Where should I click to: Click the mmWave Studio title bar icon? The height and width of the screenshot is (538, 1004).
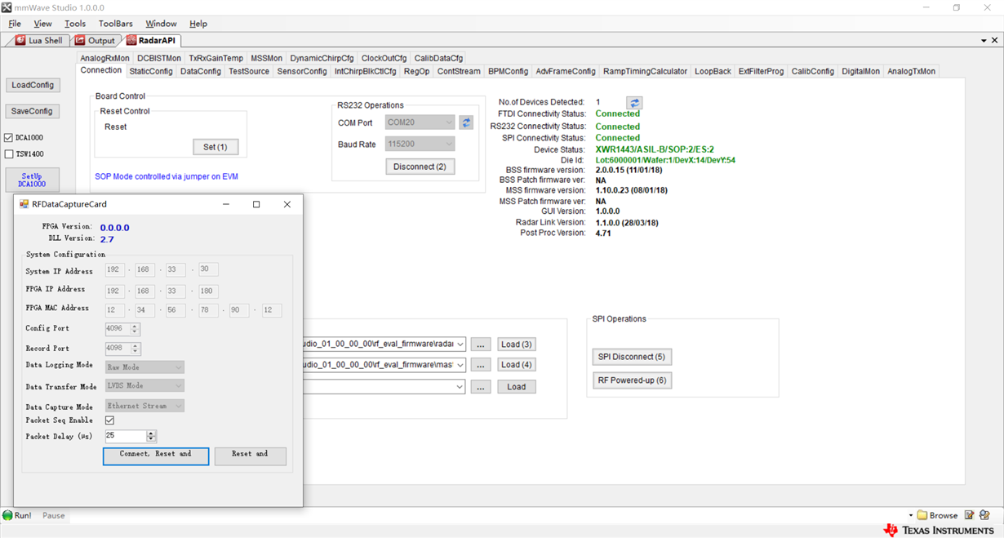click(7, 7)
